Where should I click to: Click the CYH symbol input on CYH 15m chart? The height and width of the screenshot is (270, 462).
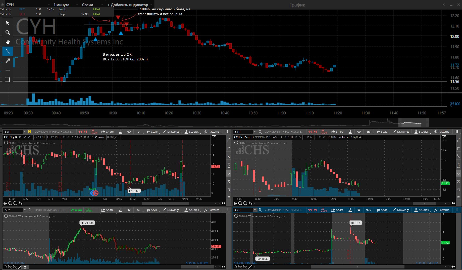[243, 210]
